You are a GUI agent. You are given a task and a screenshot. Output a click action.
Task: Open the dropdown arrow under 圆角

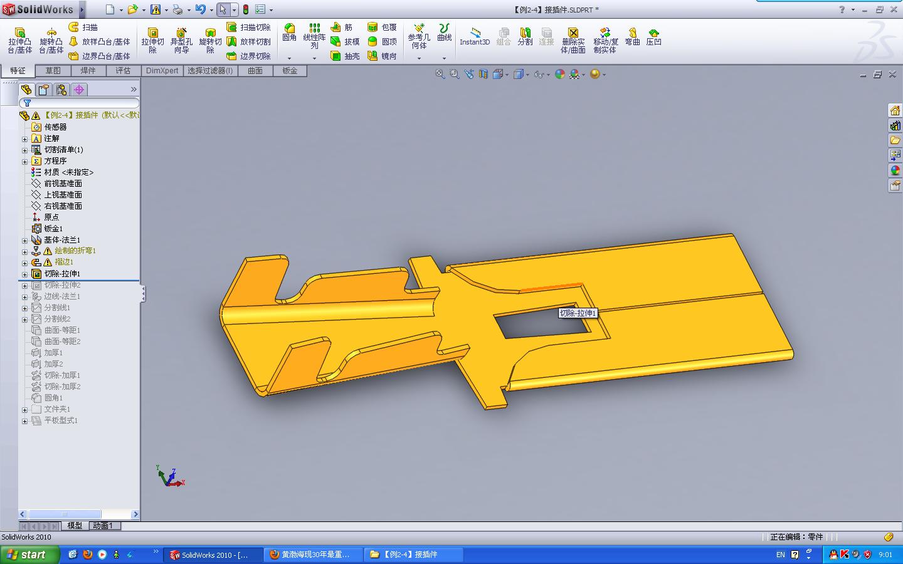[289, 58]
